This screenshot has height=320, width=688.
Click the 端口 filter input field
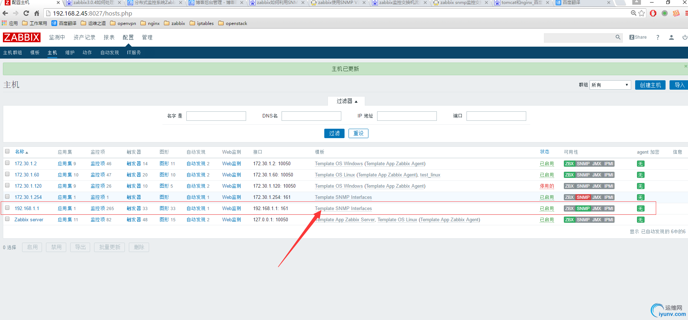click(496, 116)
